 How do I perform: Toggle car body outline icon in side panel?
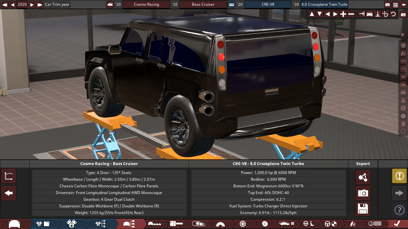click(403, 69)
